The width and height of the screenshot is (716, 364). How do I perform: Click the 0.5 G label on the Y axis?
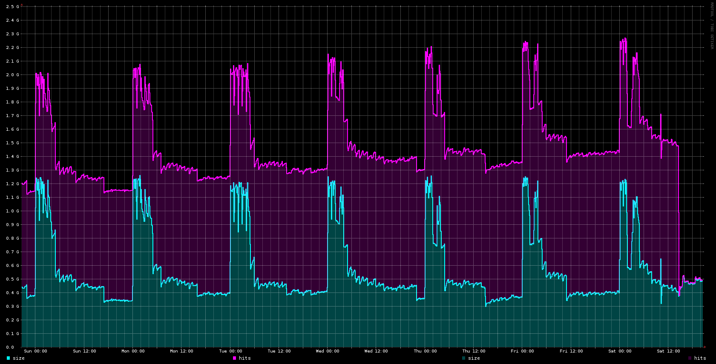(x=13, y=279)
